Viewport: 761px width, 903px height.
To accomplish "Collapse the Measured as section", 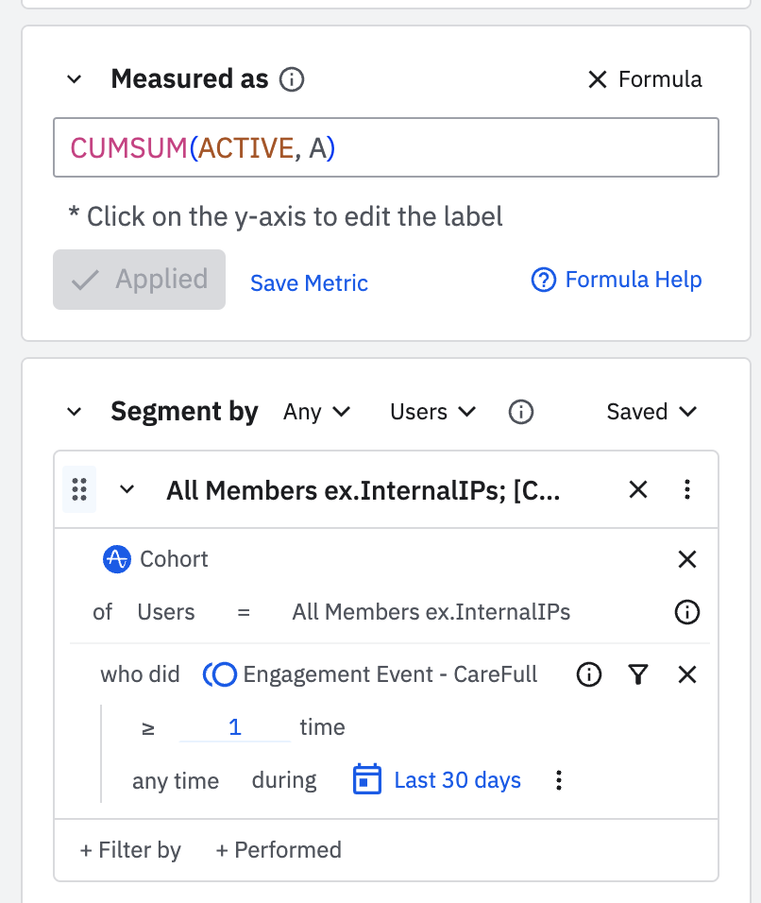I will pyautogui.click(x=75, y=80).
